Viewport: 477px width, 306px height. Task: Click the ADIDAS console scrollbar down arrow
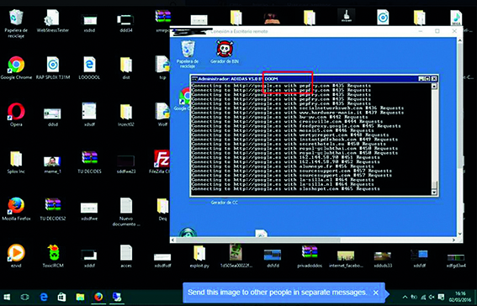[434, 193]
